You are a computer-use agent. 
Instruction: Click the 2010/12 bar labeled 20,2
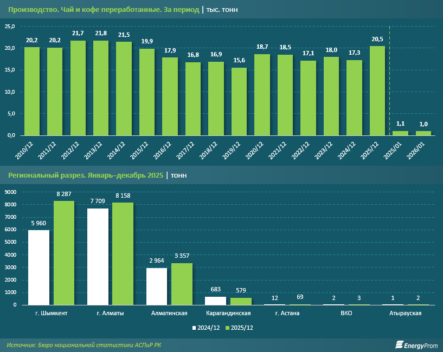coord(32,91)
